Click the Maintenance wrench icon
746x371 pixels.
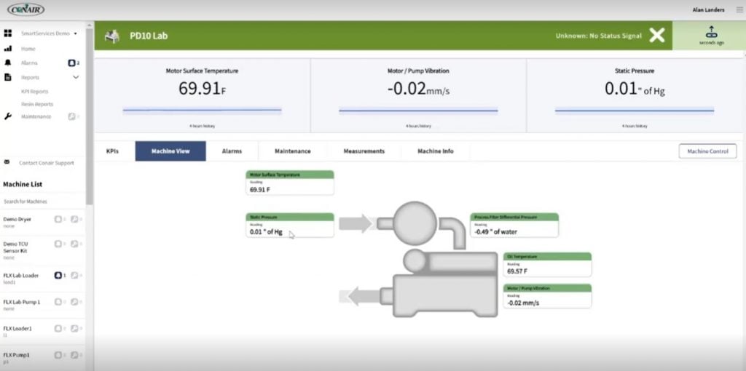pos(7,116)
